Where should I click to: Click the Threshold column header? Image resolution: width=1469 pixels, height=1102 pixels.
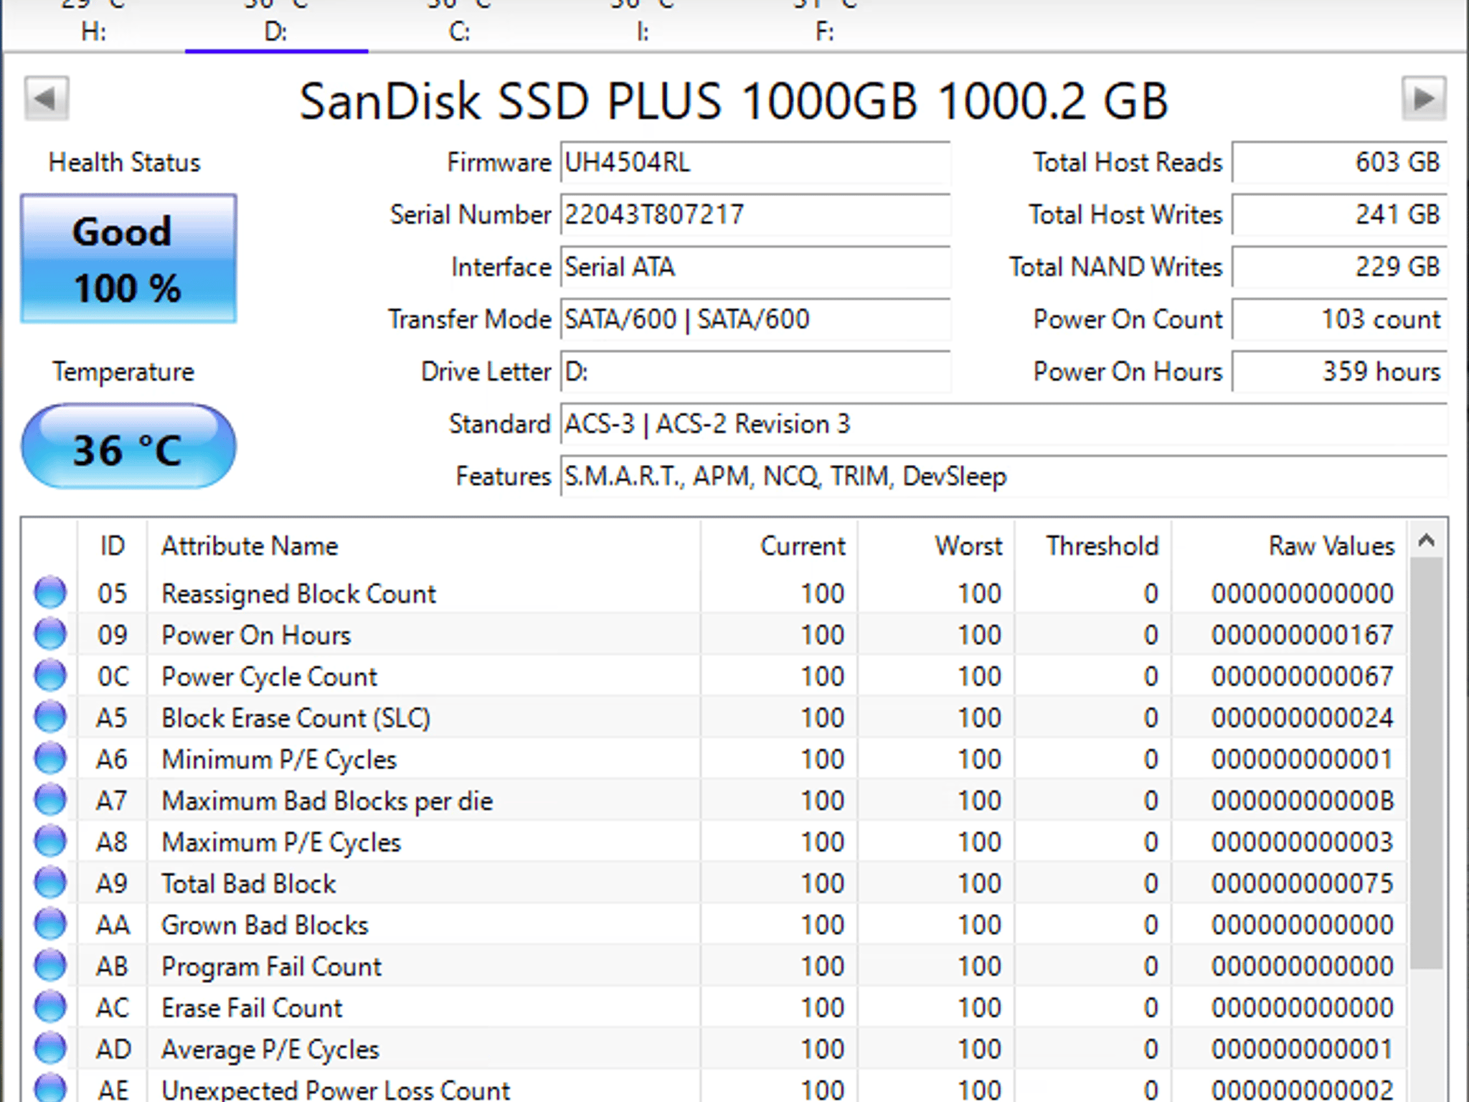click(1093, 547)
